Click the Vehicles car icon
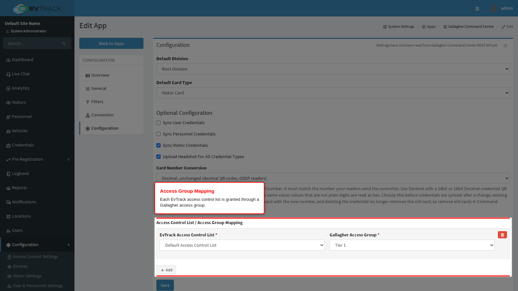Image resolution: width=518 pixels, height=291 pixels. pyautogui.click(x=8, y=131)
